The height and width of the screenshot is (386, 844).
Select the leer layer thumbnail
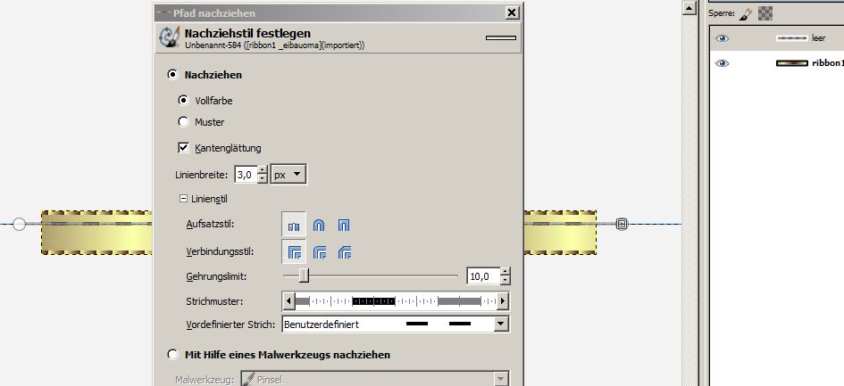point(792,38)
